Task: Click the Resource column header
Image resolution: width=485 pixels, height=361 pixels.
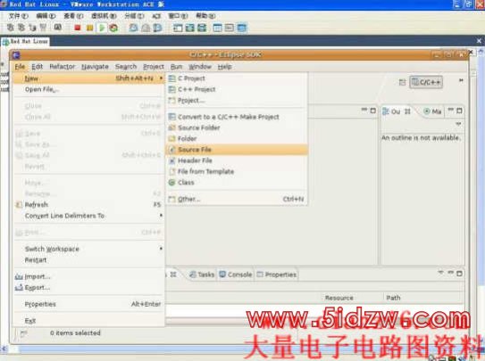Action: (339, 298)
